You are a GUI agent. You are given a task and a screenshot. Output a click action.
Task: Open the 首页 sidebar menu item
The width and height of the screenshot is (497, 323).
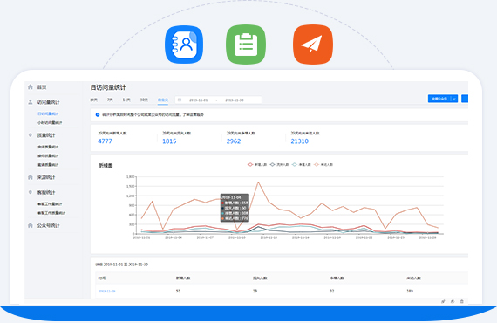pos(42,87)
